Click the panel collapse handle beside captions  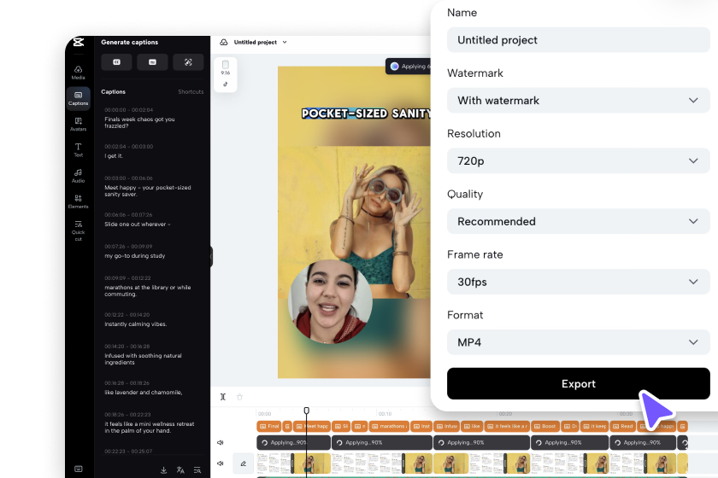(x=211, y=256)
